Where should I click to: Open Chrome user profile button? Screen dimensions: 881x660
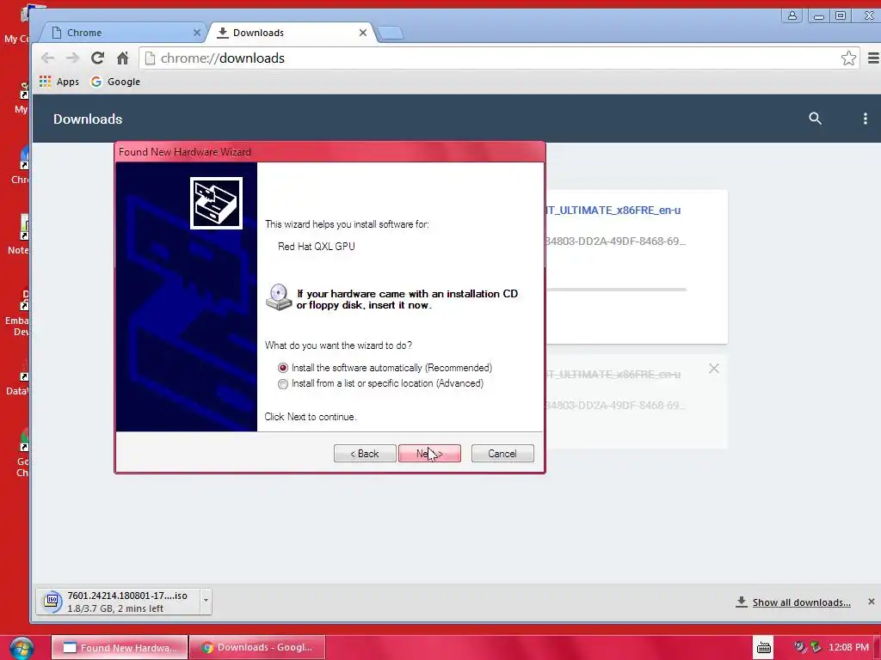click(792, 15)
